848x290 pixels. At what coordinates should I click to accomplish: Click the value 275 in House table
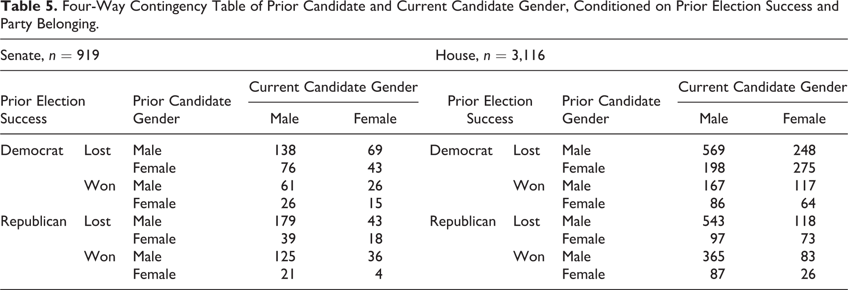[804, 168]
